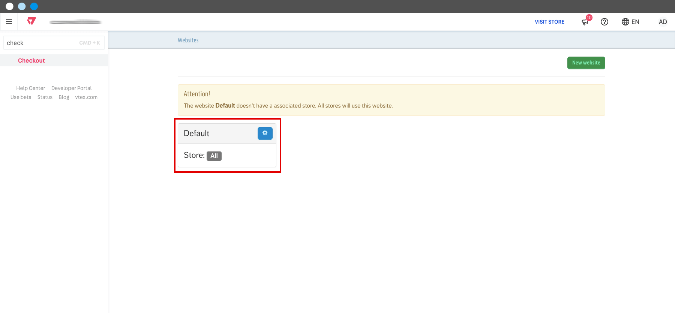
Task: Open the Developer Portal link
Action: [x=72, y=88]
